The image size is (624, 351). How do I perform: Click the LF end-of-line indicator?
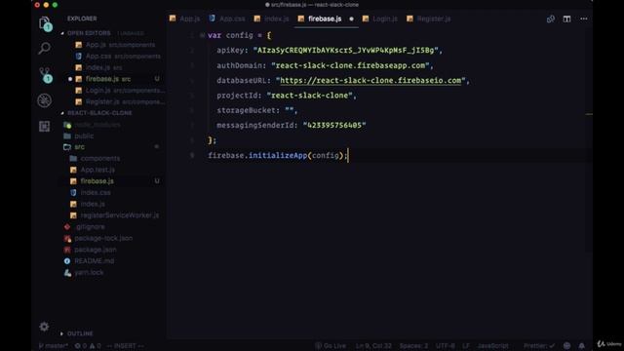coord(466,346)
